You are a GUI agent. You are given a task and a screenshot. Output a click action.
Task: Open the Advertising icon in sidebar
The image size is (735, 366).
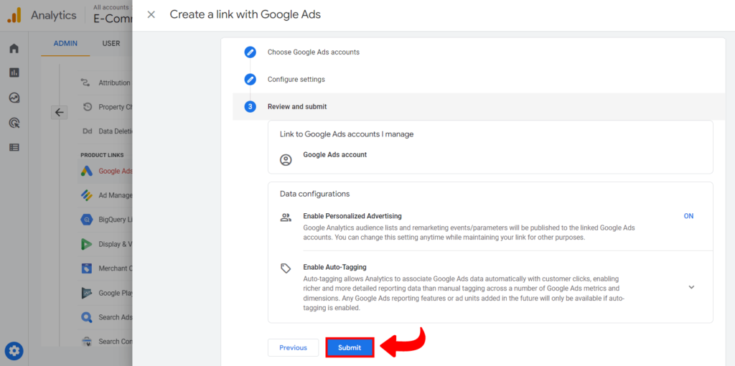pos(14,123)
